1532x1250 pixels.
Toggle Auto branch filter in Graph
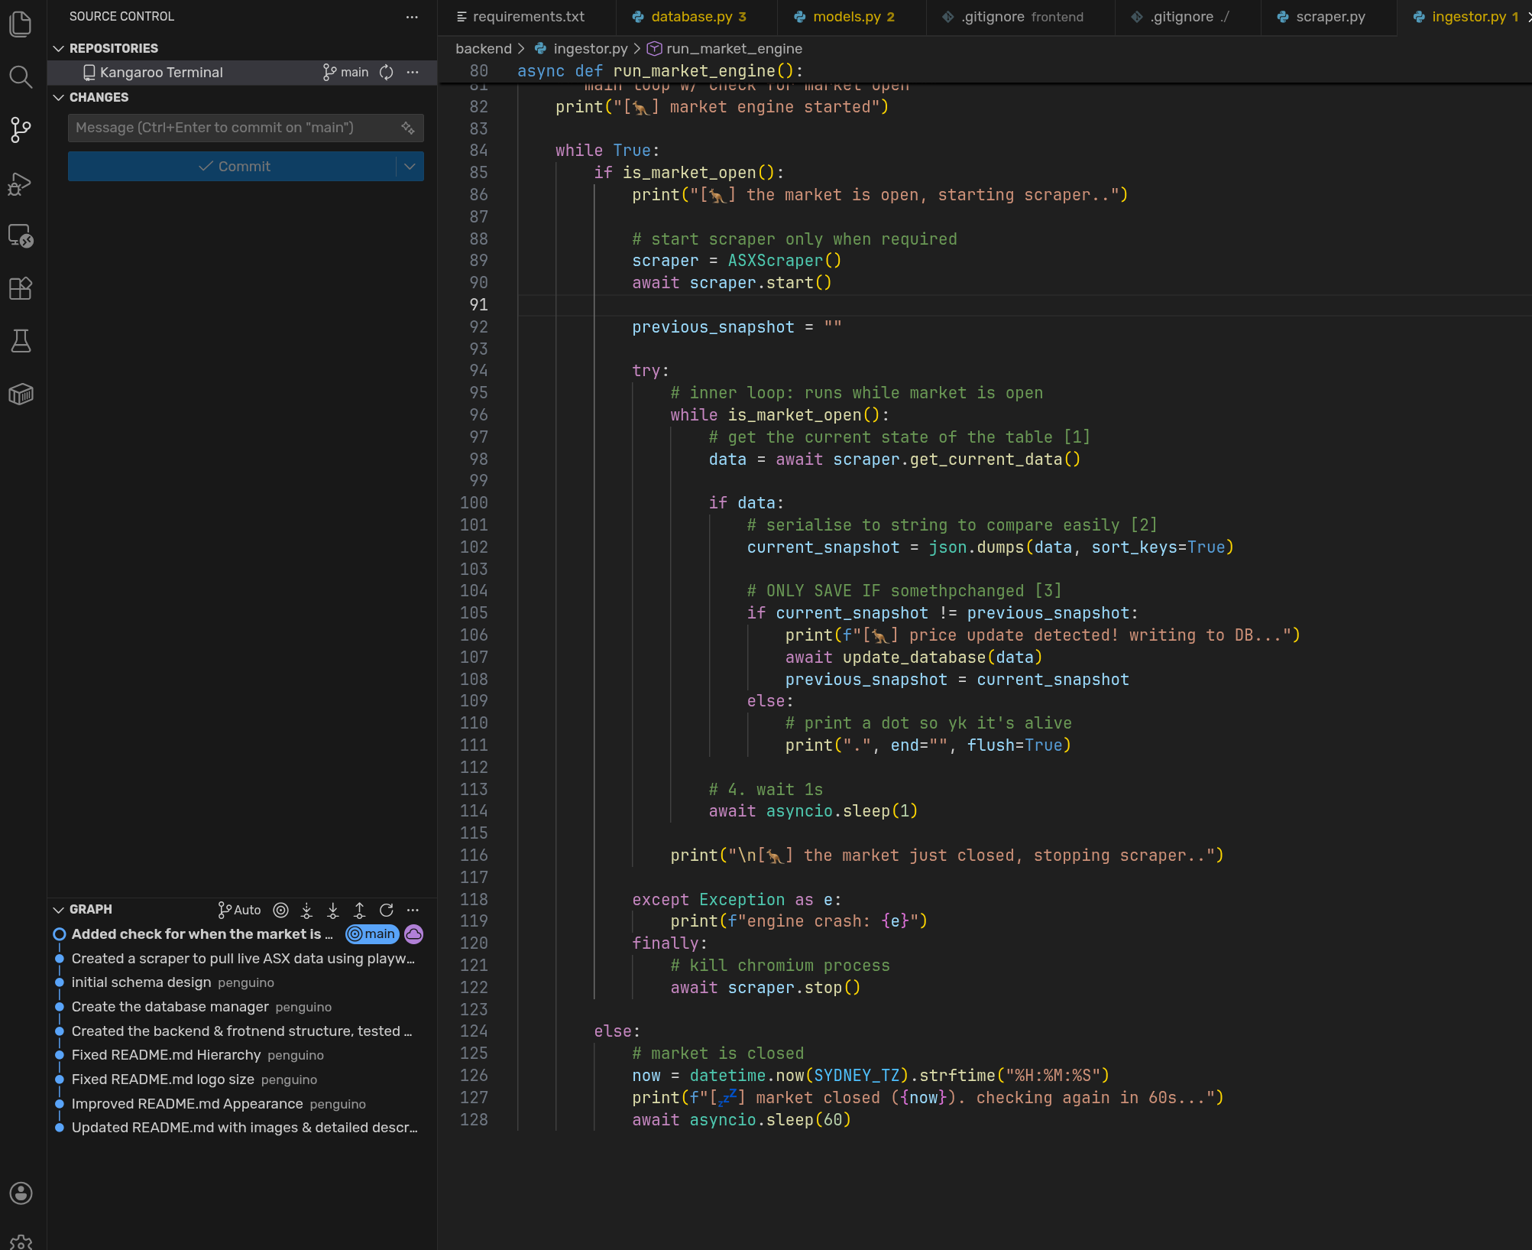pos(239,910)
